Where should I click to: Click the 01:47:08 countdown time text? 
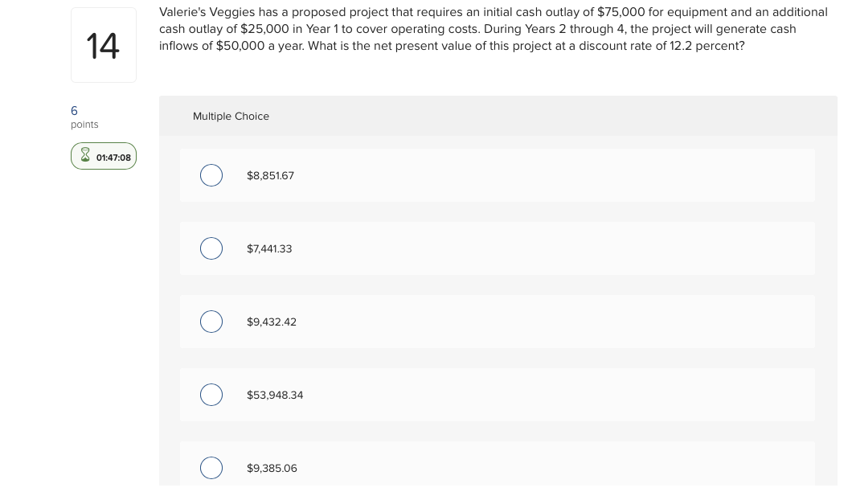[113, 158]
